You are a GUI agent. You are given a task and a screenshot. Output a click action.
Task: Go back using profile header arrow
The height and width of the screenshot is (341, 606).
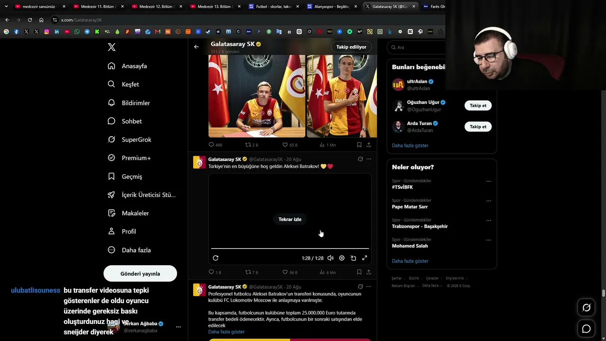point(196,47)
